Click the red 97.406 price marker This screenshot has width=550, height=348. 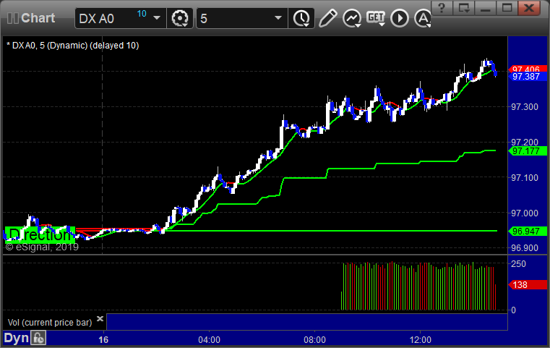click(526, 69)
